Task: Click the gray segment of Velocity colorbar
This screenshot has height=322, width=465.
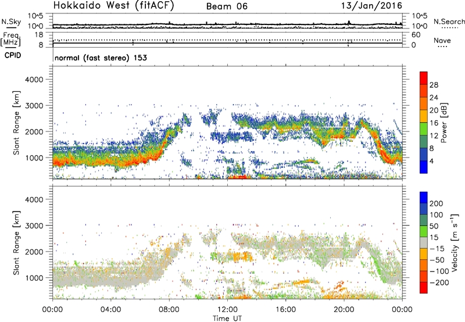Action: pyautogui.click(x=424, y=242)
